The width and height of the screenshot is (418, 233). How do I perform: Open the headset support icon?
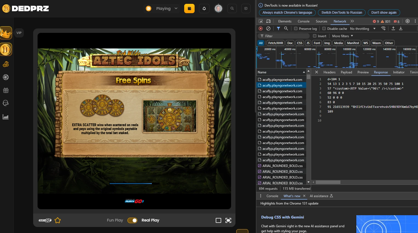tap(6, 103)
